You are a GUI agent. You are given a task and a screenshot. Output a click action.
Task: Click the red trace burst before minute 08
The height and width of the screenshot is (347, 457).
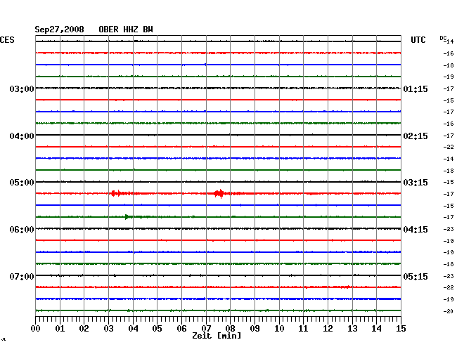[x=219, y=193]
